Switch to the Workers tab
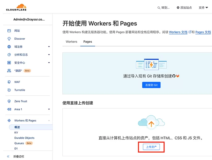The width and height of the screenshot is (212, 160). coord(71,42)
